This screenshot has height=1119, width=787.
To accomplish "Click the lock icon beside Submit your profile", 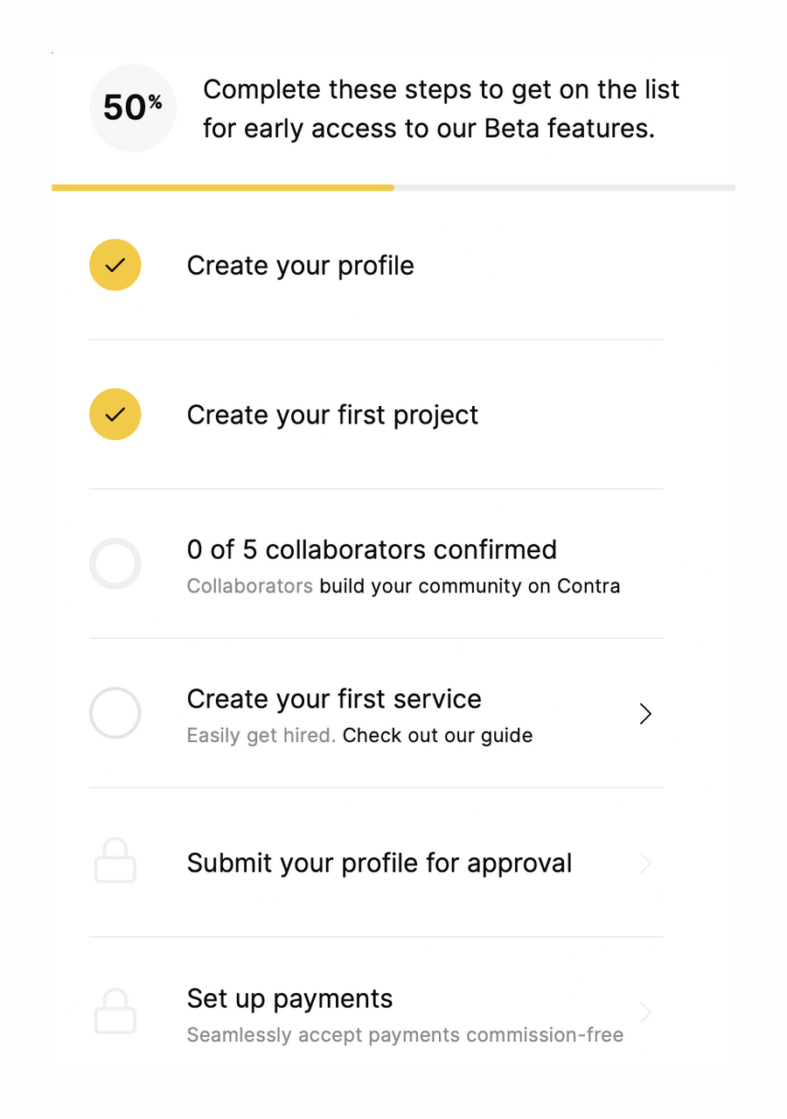I will 115,862.
